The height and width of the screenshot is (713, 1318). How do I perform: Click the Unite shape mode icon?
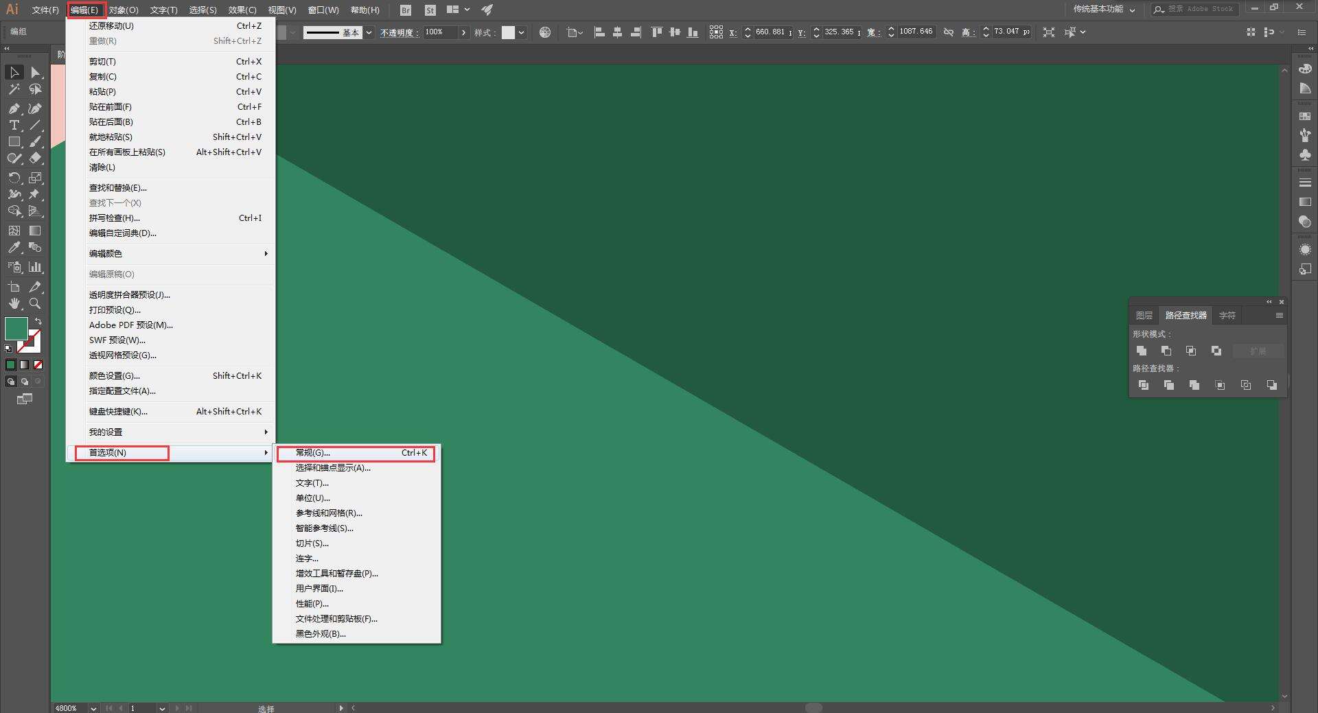(1142, 351)
